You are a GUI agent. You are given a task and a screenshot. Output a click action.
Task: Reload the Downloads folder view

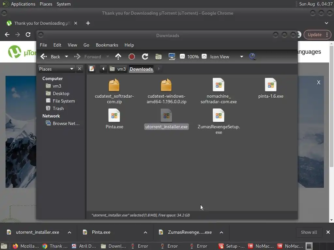(x=145, y=57)
